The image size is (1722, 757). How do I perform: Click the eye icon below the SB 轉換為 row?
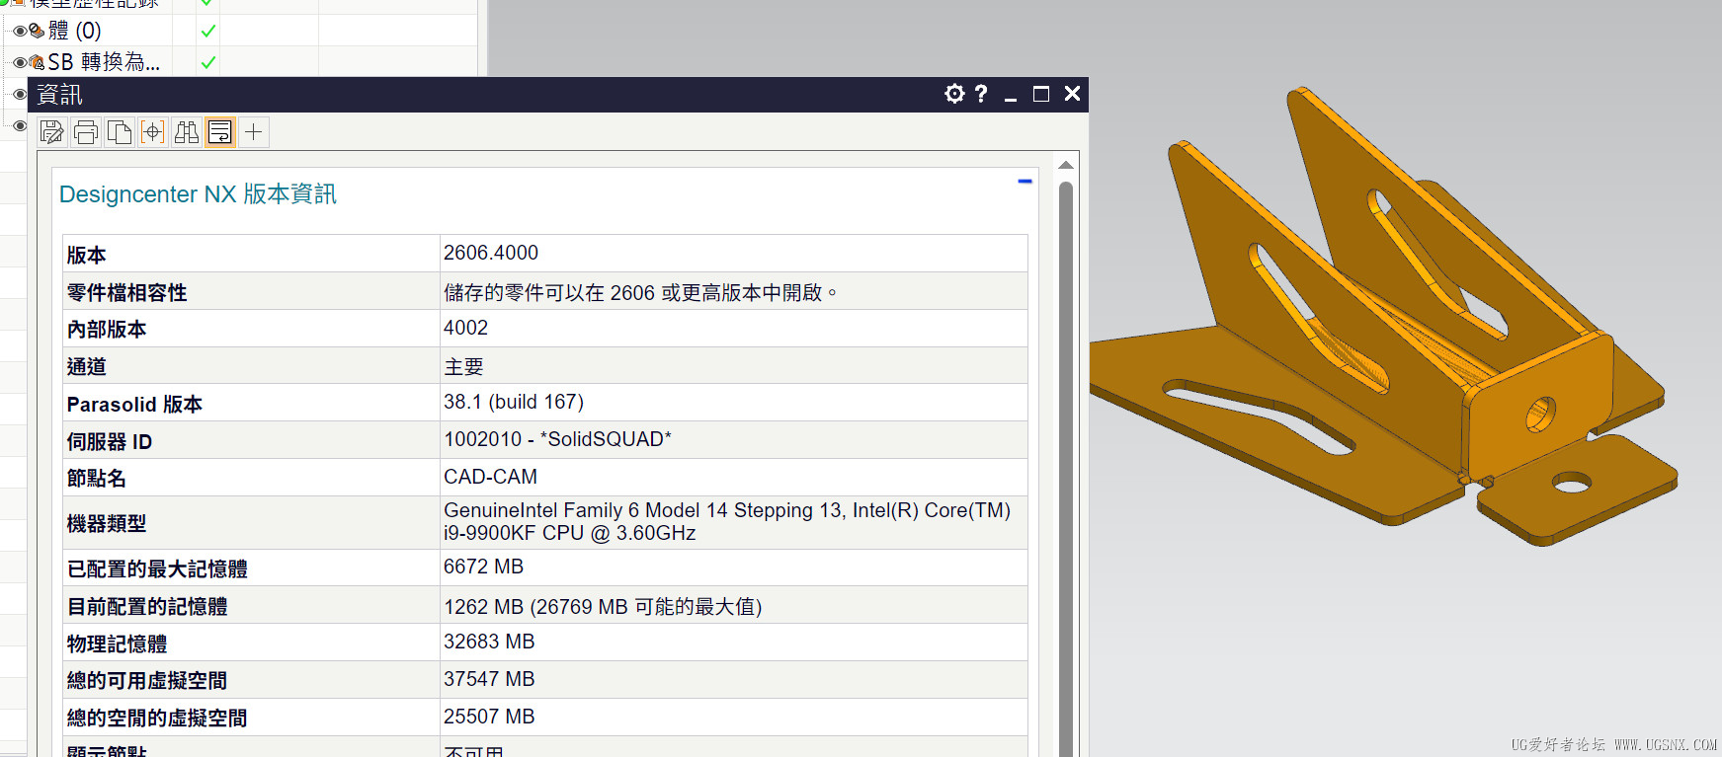pos(20,94)
